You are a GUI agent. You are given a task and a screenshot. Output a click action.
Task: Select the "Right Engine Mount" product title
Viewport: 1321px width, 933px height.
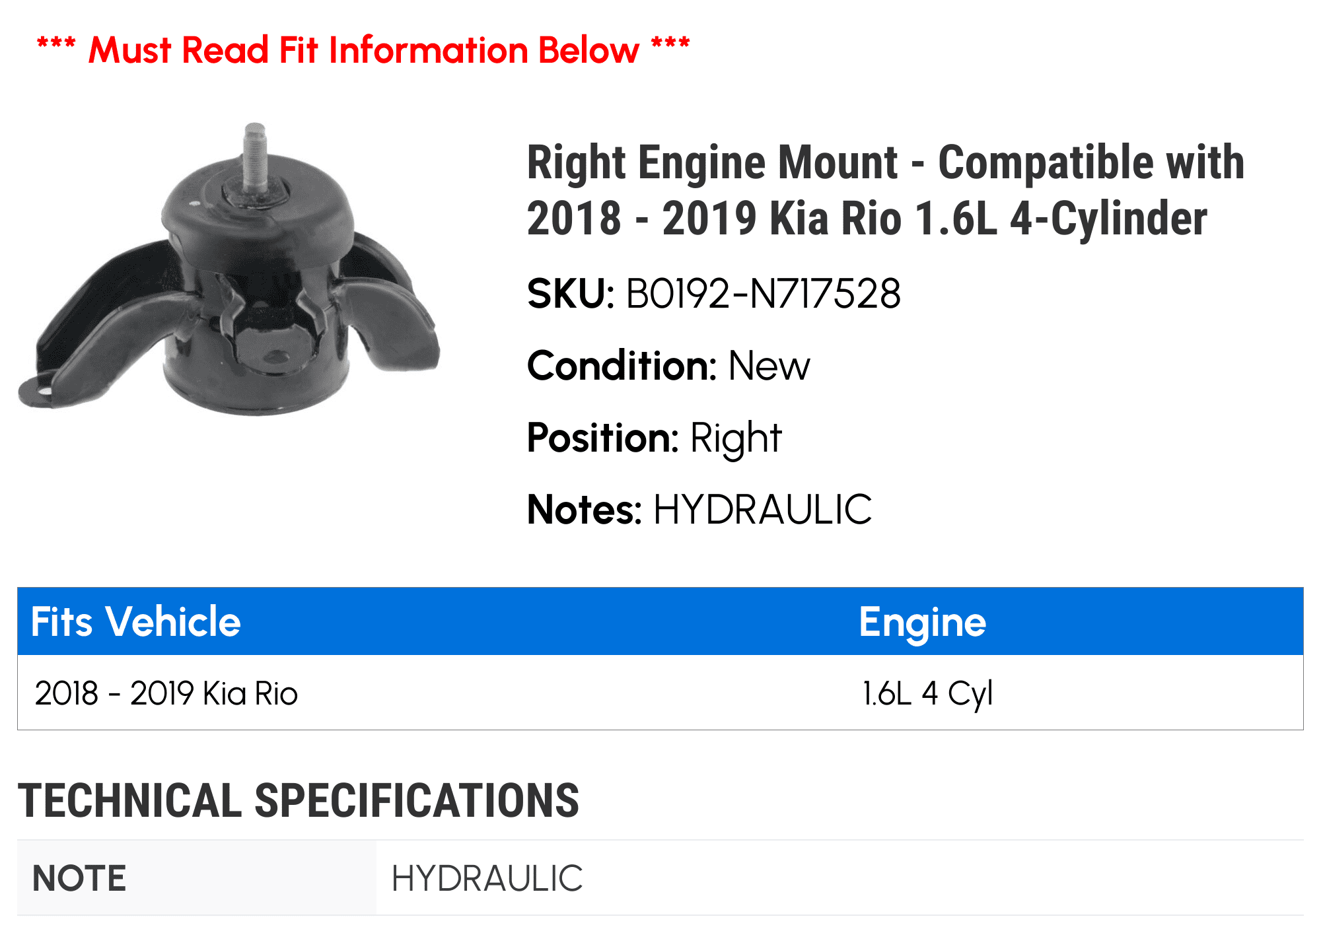tap(885, 162)
